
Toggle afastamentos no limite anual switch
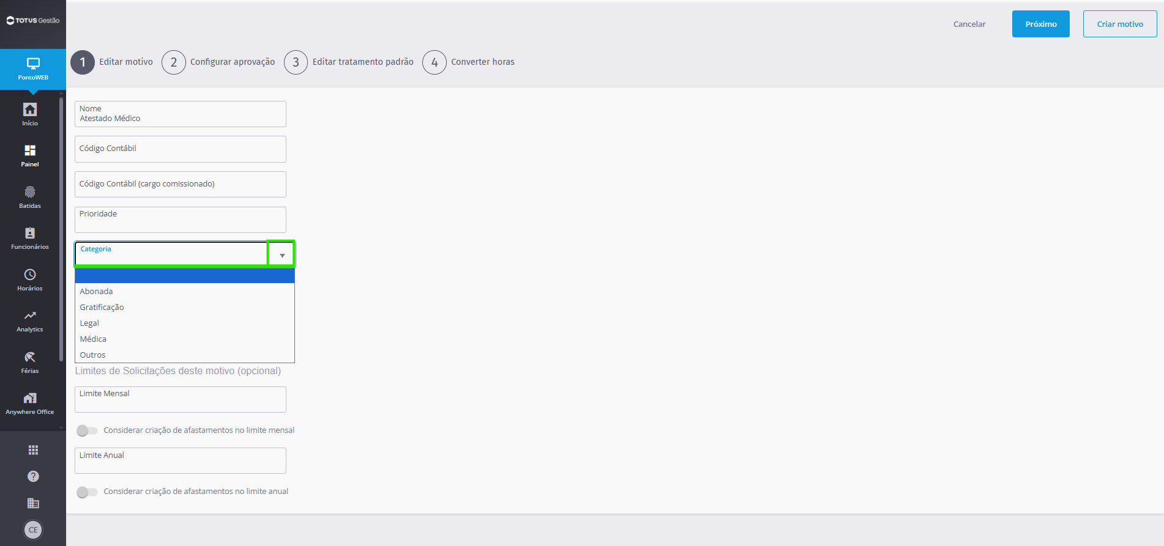point(87,492)
